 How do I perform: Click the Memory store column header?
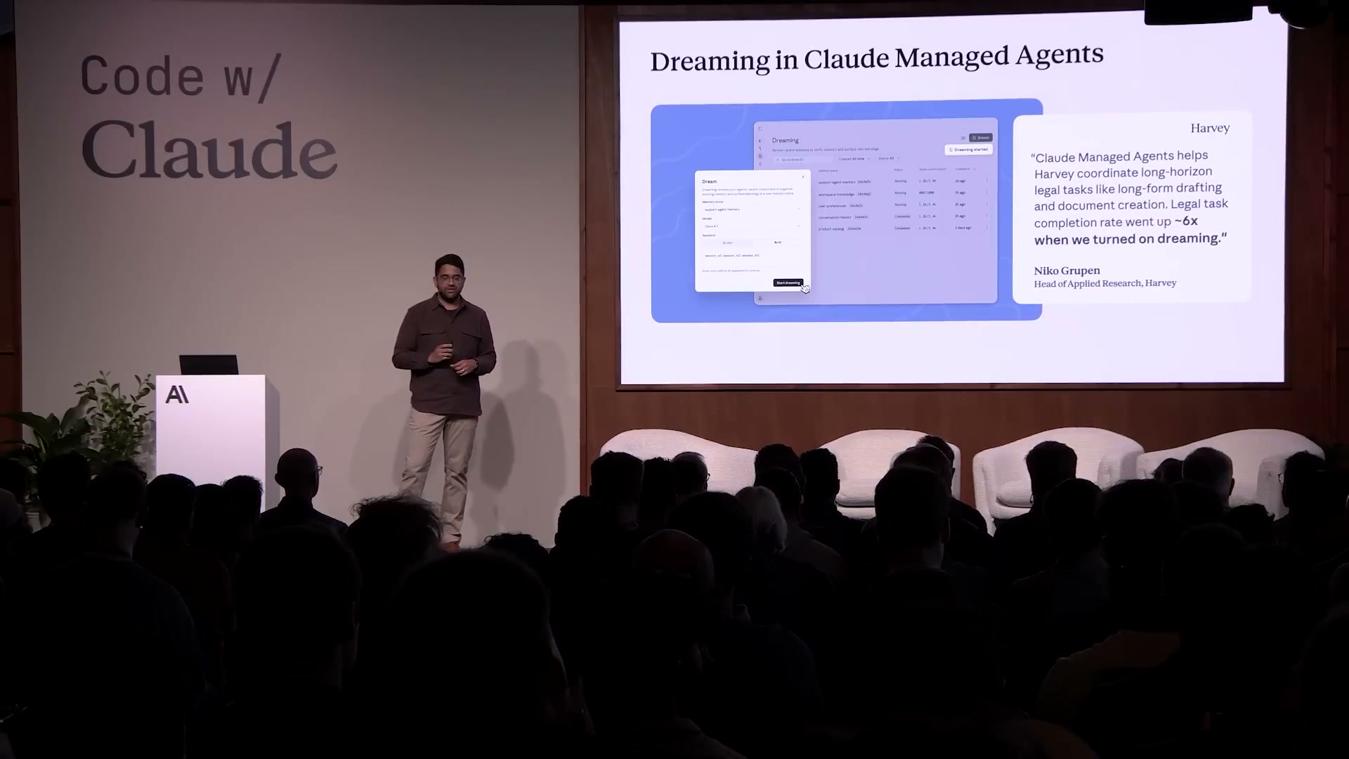point(828,171)
